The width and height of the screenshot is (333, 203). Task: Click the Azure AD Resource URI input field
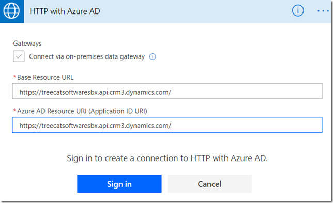click(167, 125)
